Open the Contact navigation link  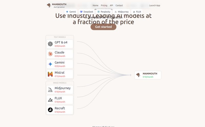point(119,5)
